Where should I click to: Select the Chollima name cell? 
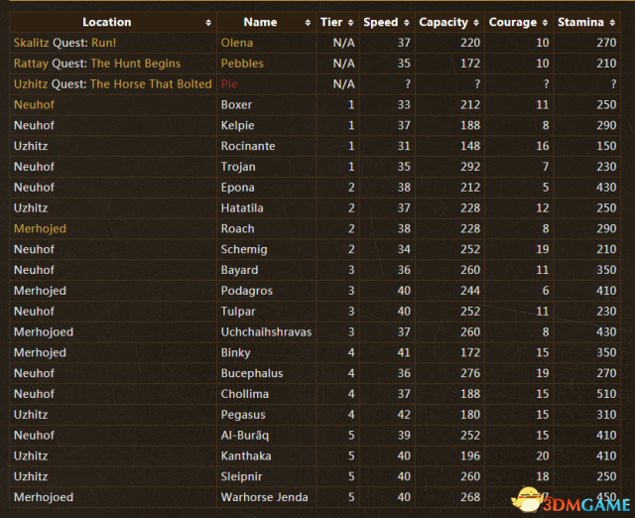click(266, 394)
